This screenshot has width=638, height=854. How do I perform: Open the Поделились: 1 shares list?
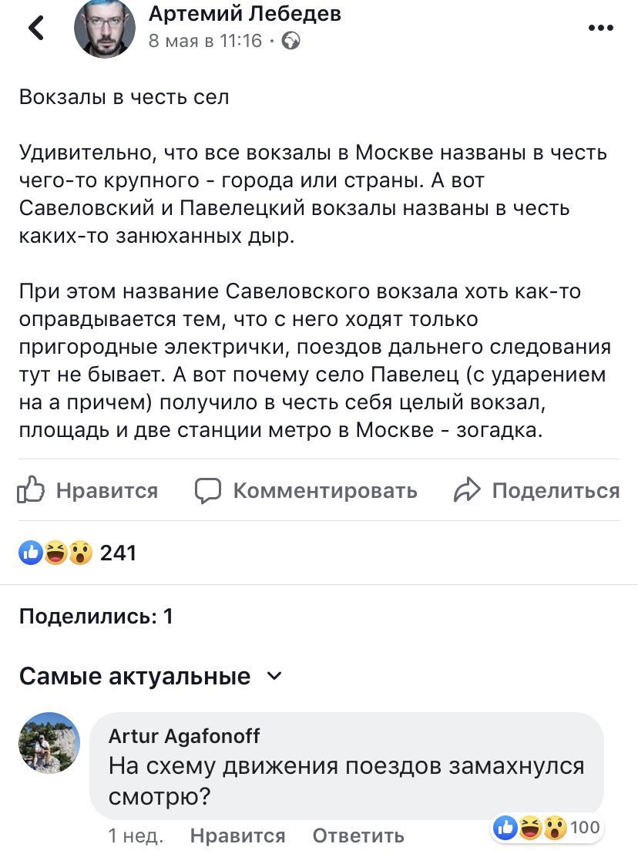click(x=96, y=616)
